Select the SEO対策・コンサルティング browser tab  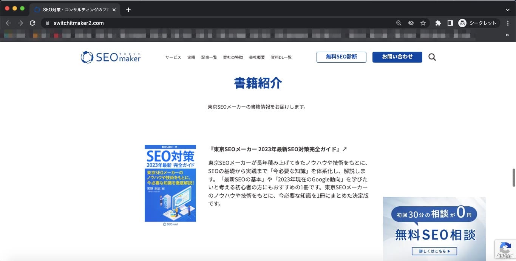[x=75, y=10]
